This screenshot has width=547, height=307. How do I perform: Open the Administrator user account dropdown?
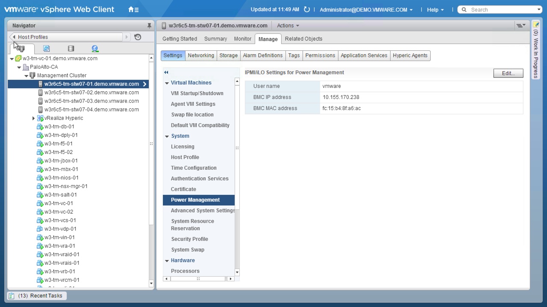coord(366,9)
